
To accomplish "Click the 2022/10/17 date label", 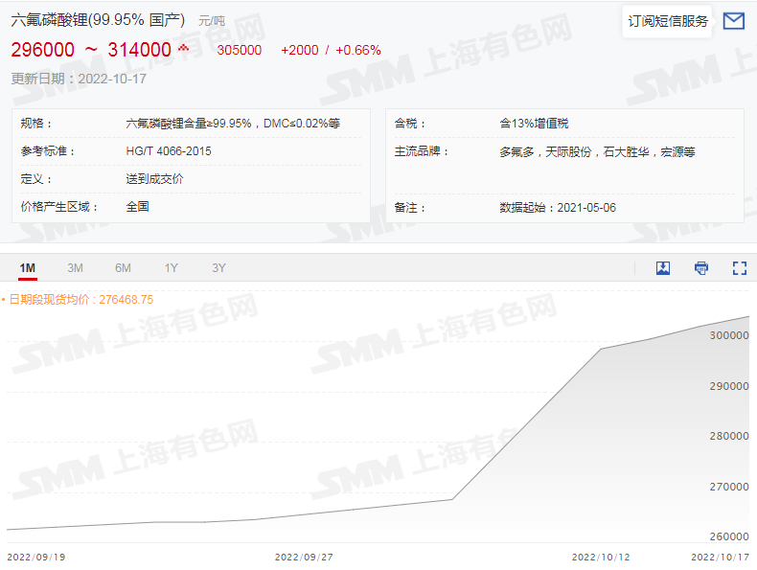I will click(x=721, y=557).
